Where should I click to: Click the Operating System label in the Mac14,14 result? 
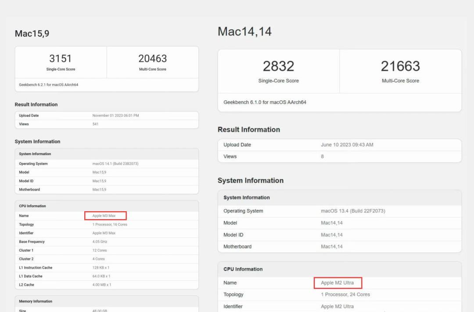(x=243, y=211)
